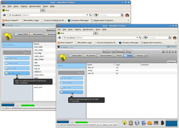This screenshot has width=179, height=128.
Task: Expand URL history dropdown in front window
Action: 137,38
